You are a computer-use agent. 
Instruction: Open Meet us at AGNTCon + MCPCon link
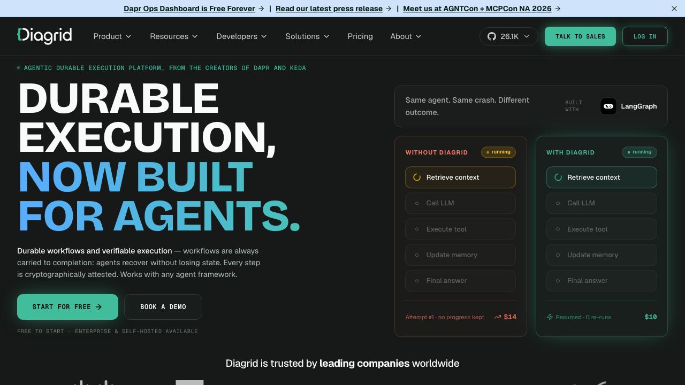coord(477,9)
